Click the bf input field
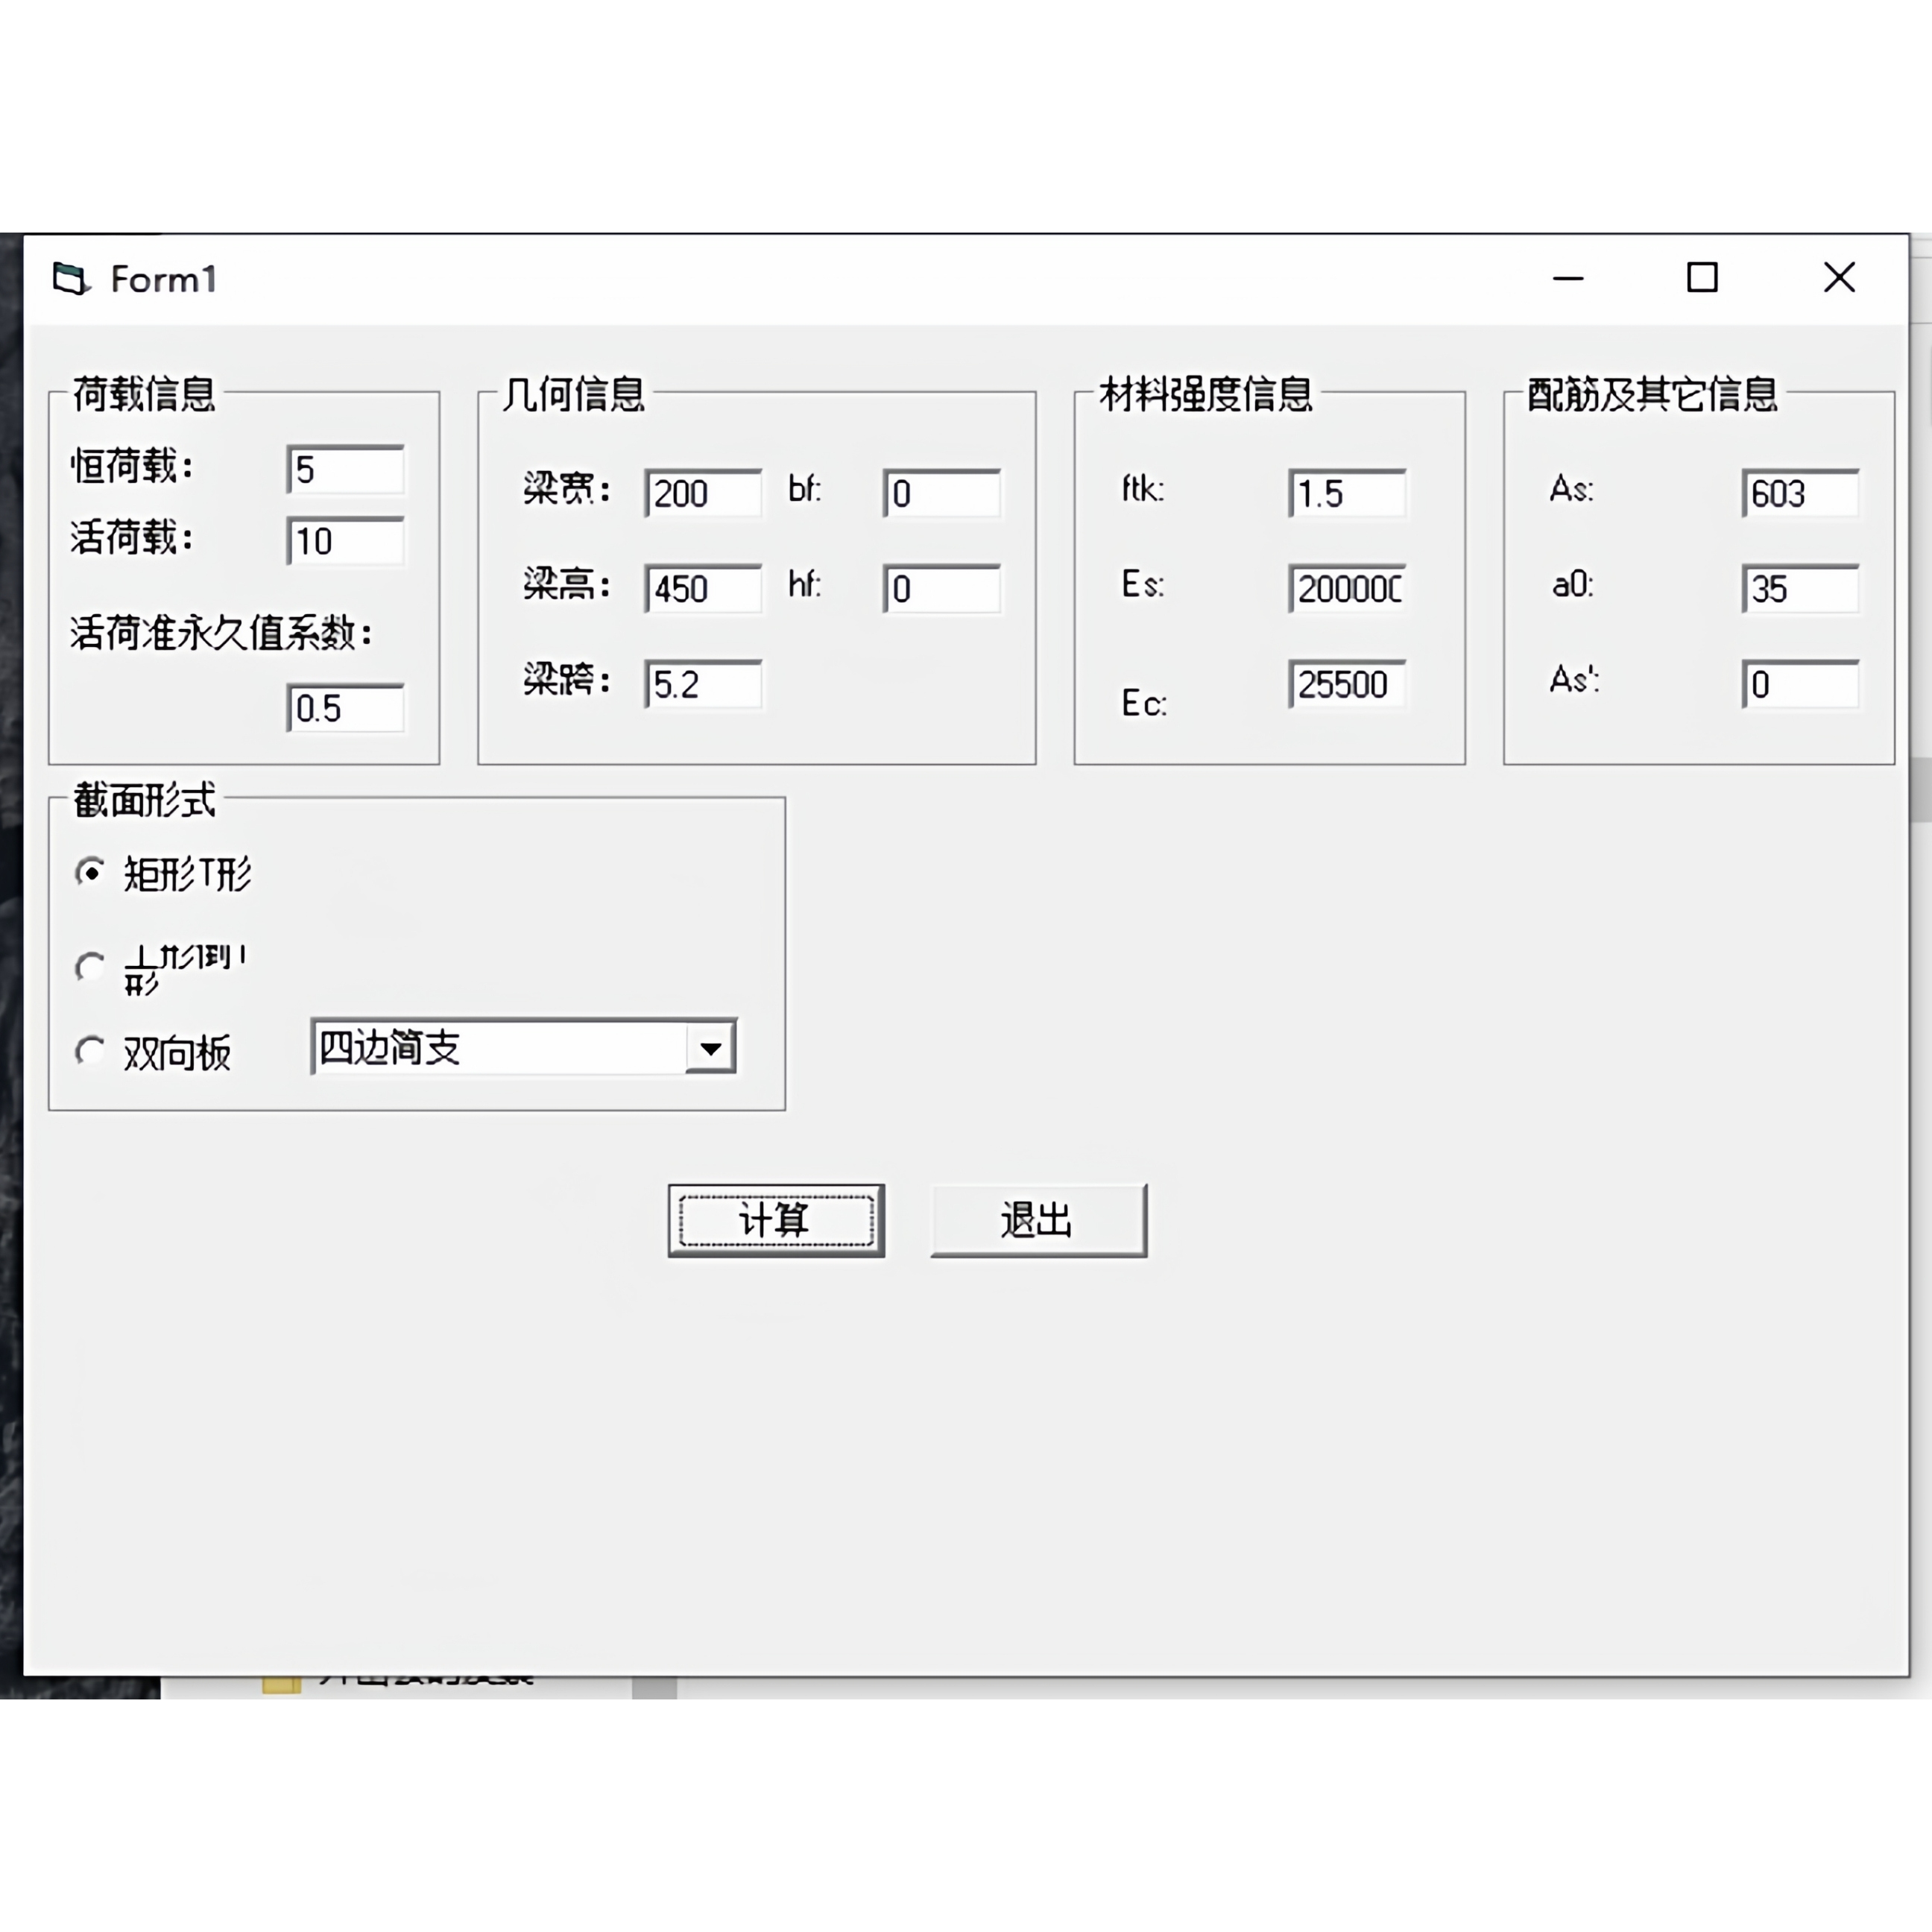 [942, 494]
